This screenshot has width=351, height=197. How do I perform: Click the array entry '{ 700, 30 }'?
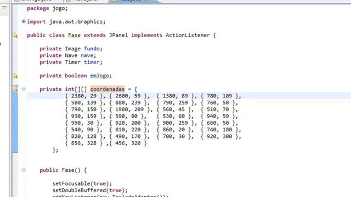174,136
